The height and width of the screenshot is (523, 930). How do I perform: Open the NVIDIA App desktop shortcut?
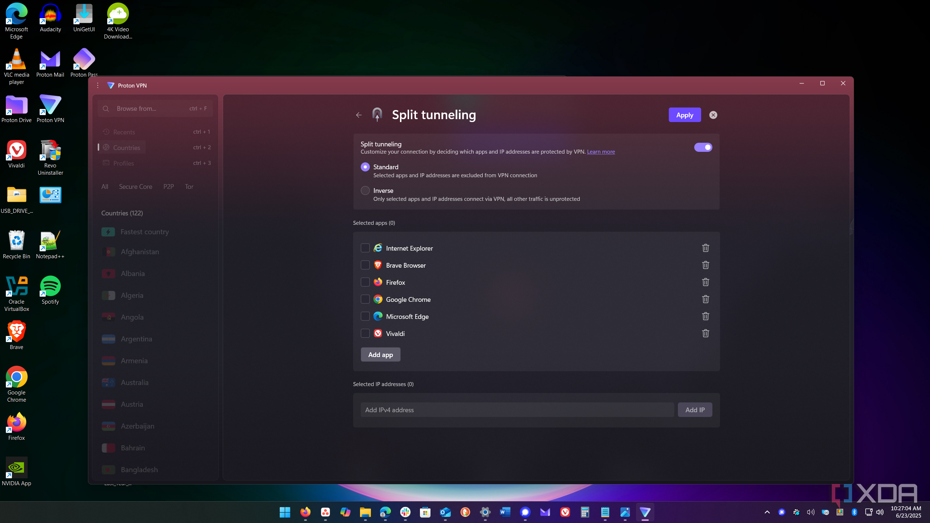coord(16,472)
